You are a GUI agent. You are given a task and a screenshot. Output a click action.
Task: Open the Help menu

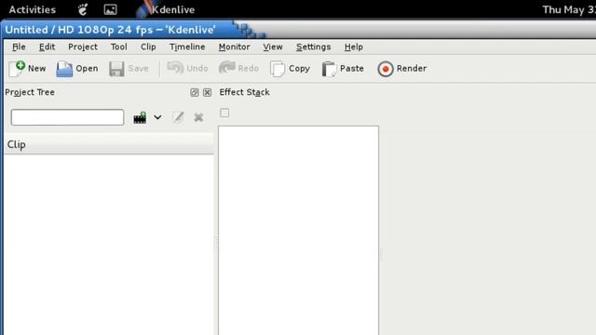(x=354, y=47)
